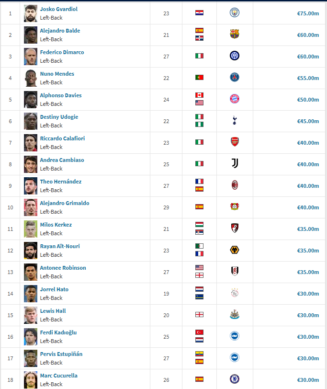Open Josko Gvardiol's player profile
Image resolution: width=327 pixels, height=389 pixels.
(x=59, y=9)
